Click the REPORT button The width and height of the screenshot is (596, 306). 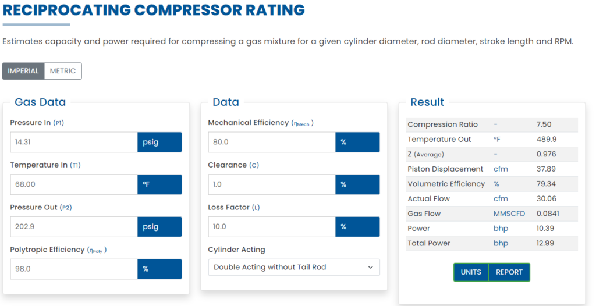[509, 272]
